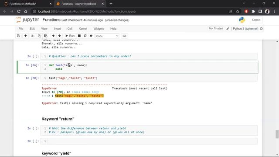The width and height of the screenshot is (279, 157).
Task: Paste cells below icon
Action: (46, 36)
